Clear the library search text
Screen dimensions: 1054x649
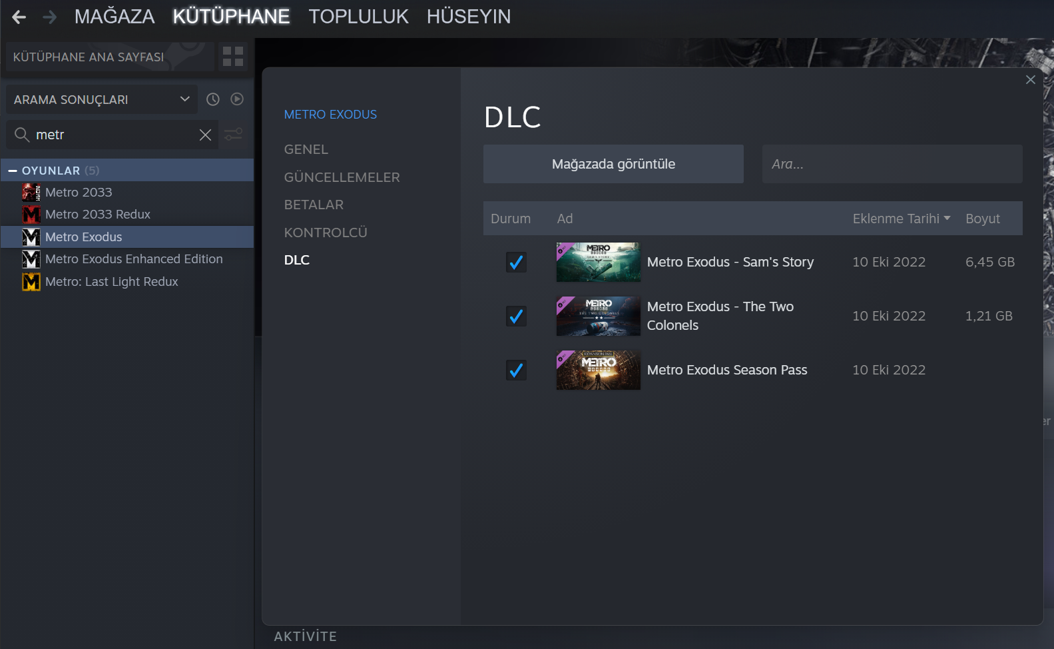pyautogui.click(x=206, y=135)
